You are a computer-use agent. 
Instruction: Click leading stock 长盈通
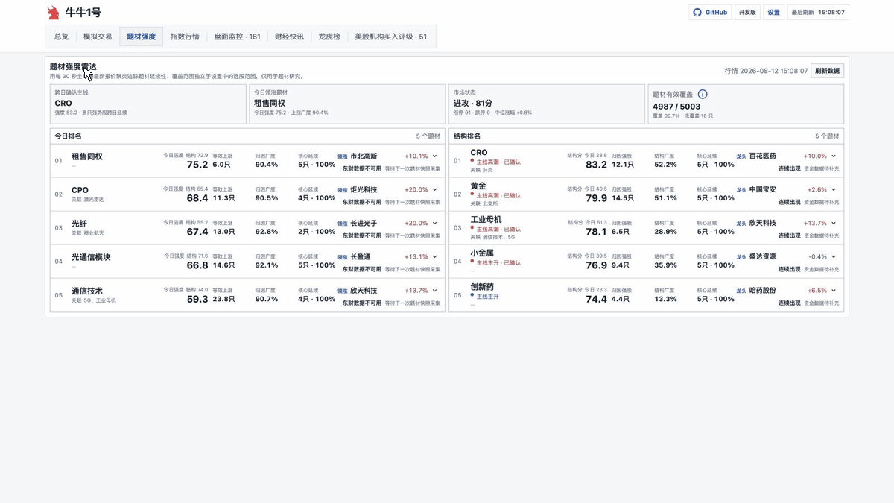[x=361, y=257]
